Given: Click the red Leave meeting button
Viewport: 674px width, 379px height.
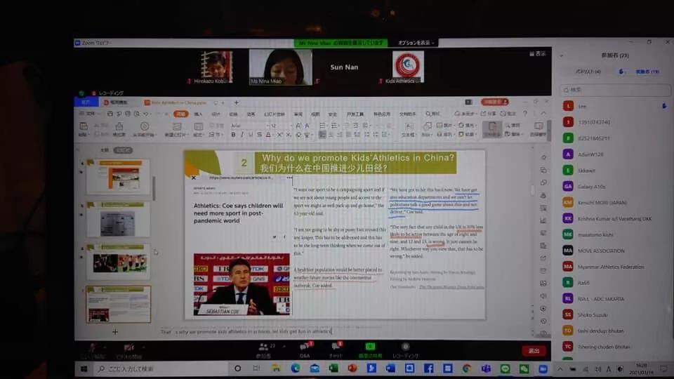Looking at the screenshot, I should [534, 350].
